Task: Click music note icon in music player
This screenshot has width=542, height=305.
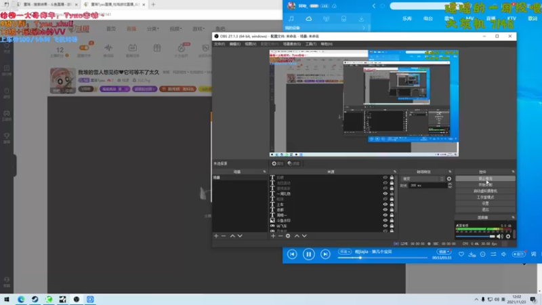Action: tap(291, 19)
